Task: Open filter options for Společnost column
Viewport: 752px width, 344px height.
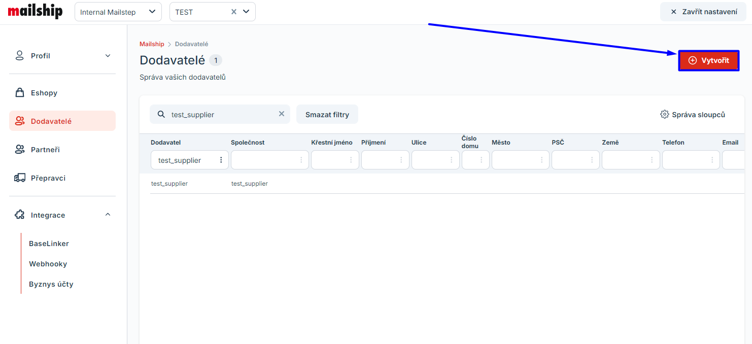Action: [301, 160]
